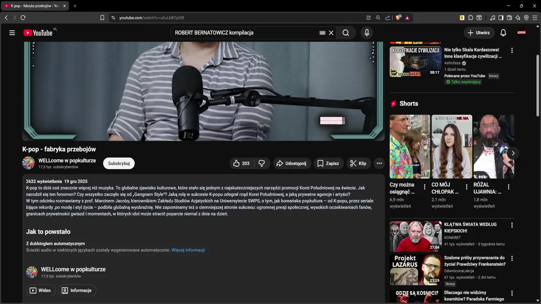
Task: Open options for Klątwa świata według Kiepskich
Action: click(512, 225)
